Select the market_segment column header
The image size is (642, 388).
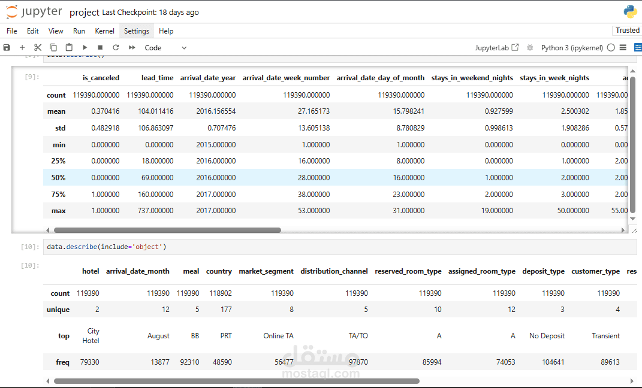point(266,271)
